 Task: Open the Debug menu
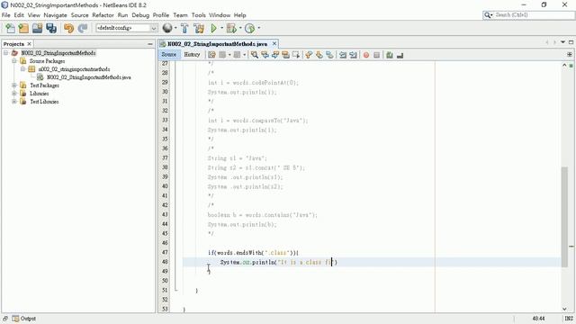[x=140, y=15]
